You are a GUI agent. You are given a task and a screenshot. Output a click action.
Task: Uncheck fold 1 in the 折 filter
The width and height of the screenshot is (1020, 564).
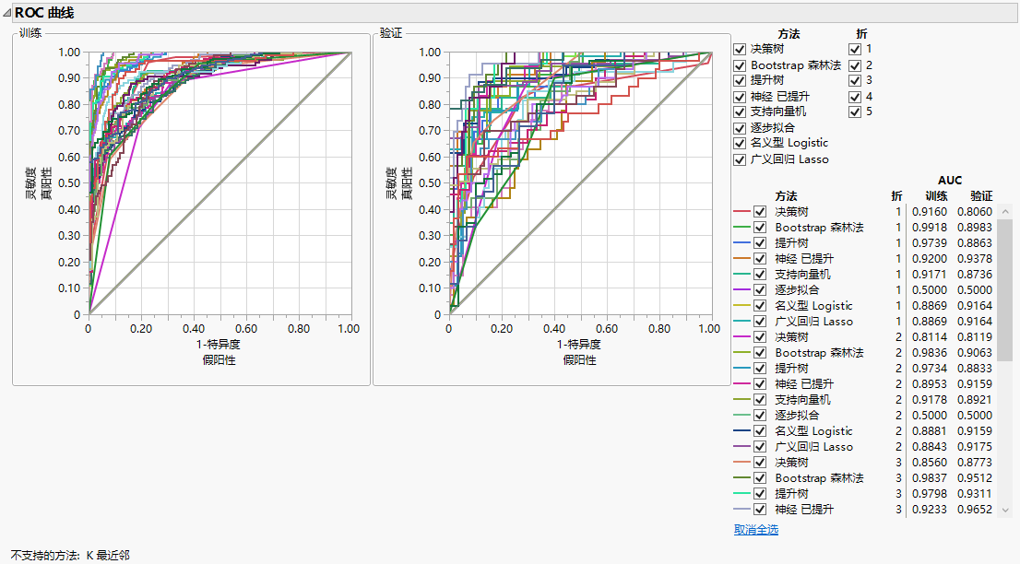[x=855, y=50]
